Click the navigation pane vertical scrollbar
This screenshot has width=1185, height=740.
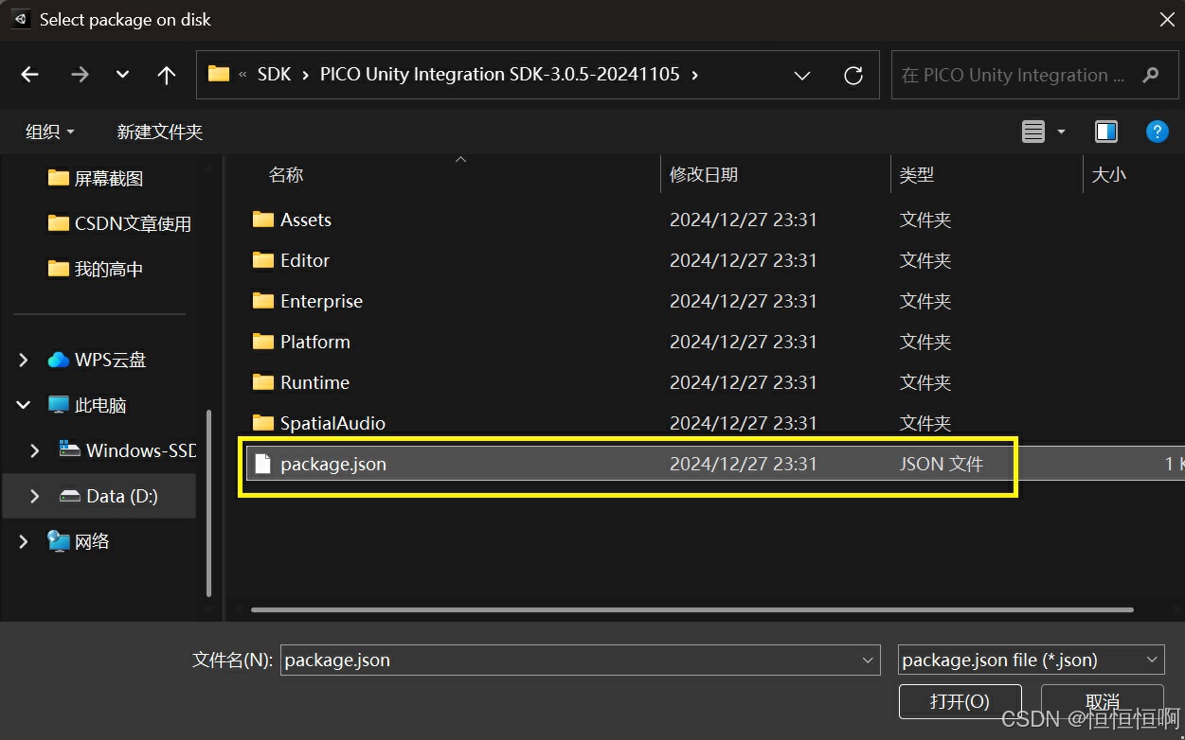[x=208, y=502]
